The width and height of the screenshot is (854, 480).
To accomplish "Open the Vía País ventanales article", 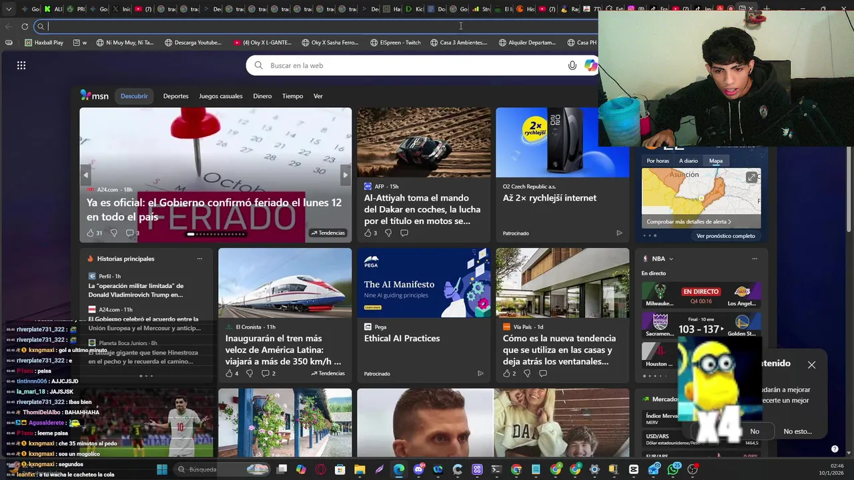I will pyautogui.click(x=559, y=350).
